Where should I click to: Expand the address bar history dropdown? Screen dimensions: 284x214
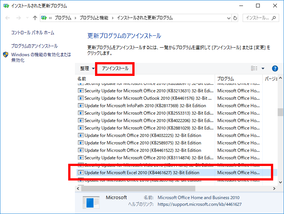(229, 18)
